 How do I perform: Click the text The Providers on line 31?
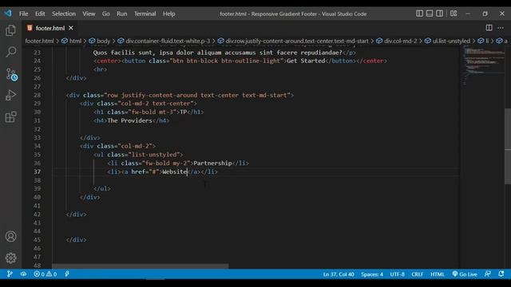pyautogui.click(x=129, y=120)
